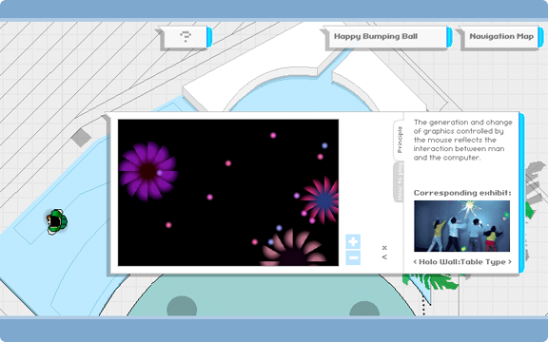Click the plus zoom button
This screenshot has width=548, height=342.
[x=353, y=241]
